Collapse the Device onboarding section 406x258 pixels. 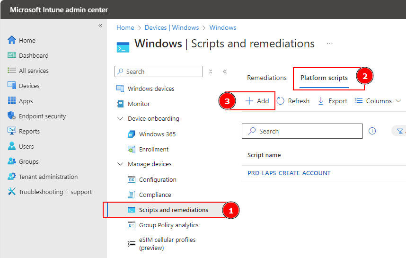coord(120,119)
